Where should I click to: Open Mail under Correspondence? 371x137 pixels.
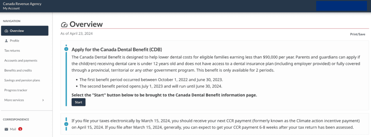(x=13, y=129)
